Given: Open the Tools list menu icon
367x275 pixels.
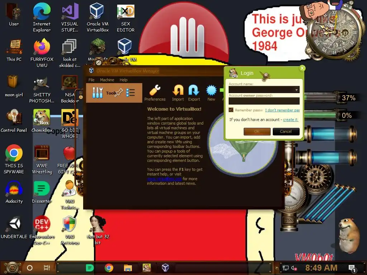Looking at the screenshot, I should [x=130, y=93].
